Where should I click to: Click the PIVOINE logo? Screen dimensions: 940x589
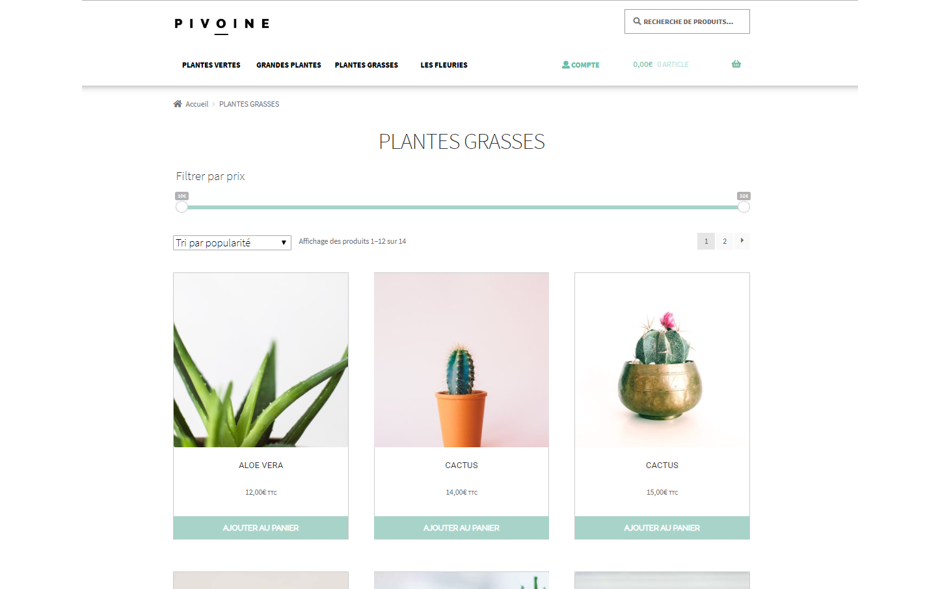click(221, 24)
